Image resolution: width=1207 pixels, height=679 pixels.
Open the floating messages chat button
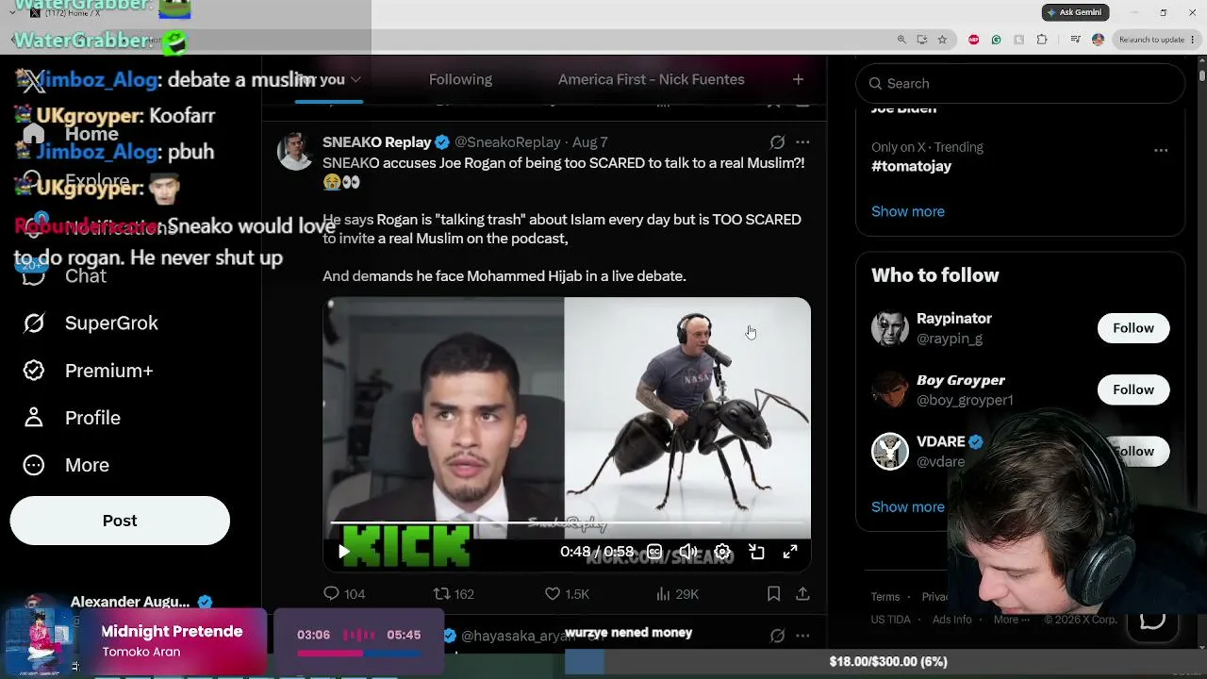coord(1152,620)
